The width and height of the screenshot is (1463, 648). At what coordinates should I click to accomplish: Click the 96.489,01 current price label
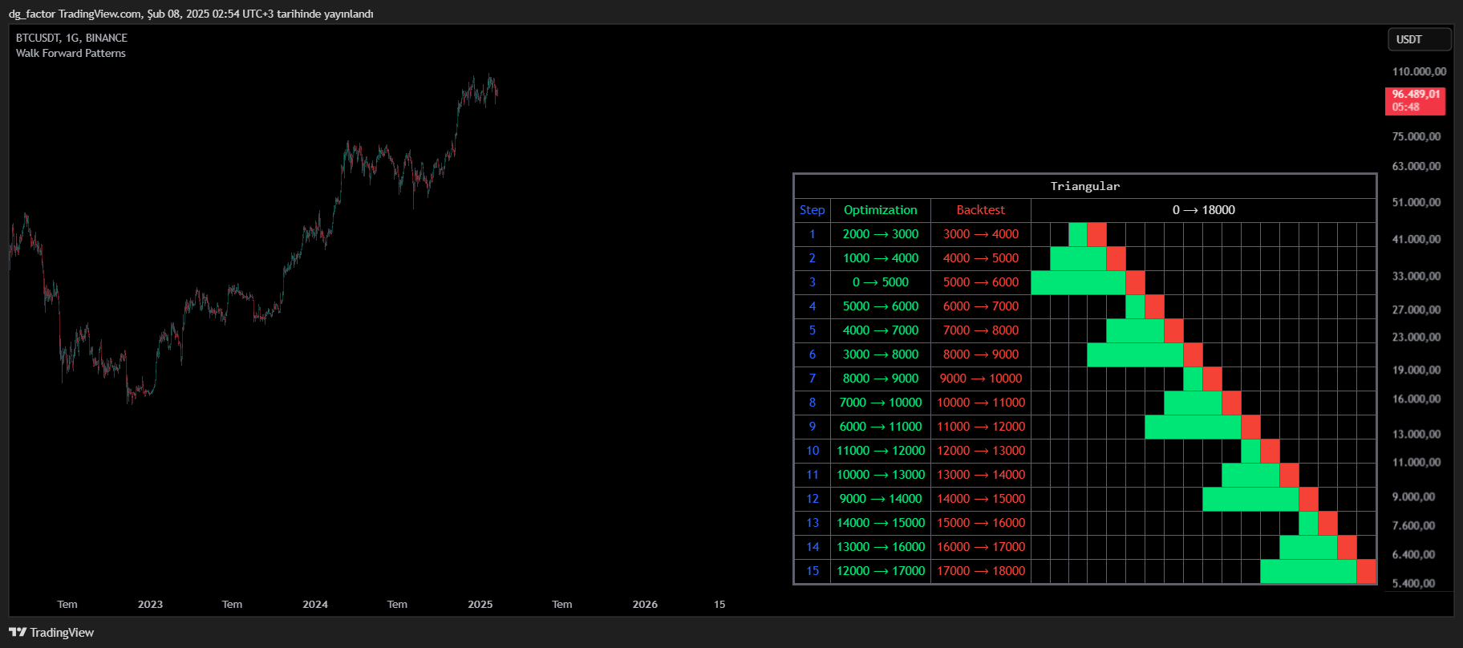[1416, 100]
